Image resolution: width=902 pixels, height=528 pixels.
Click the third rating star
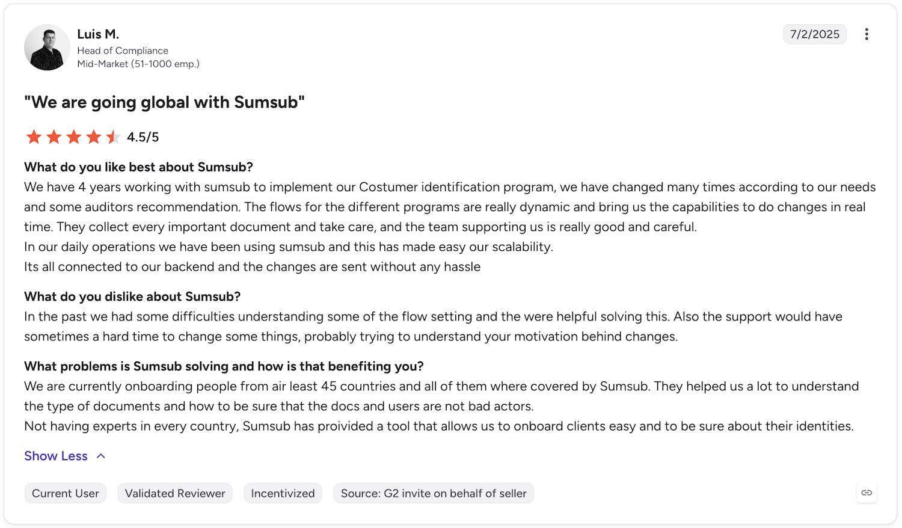73,137
